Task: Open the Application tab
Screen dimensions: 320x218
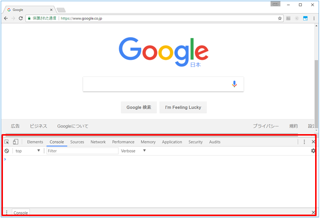Action: [172, 142]
